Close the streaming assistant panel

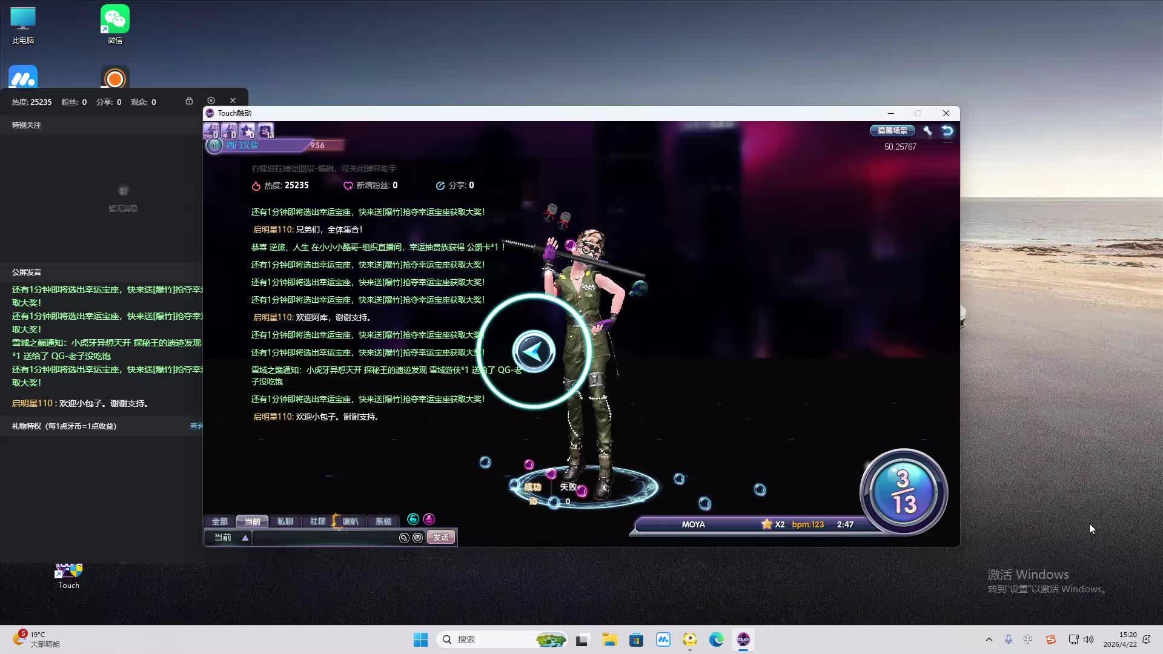pos(233,101)
